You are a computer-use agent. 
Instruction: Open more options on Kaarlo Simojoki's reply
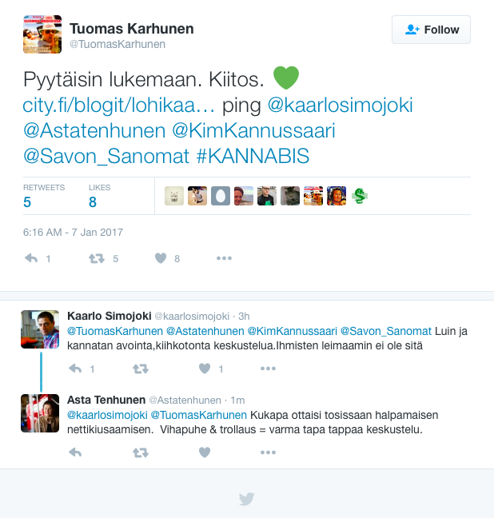[268, 369]
